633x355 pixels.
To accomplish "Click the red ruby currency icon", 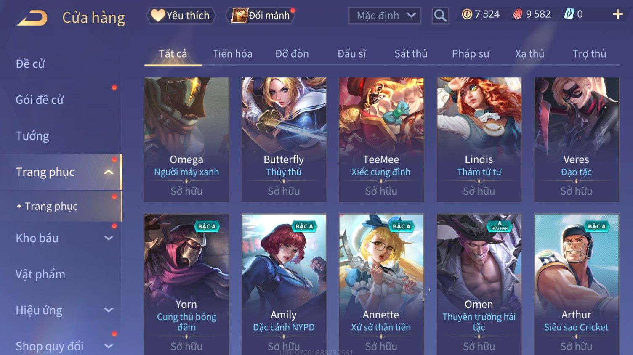I will 518,14.
